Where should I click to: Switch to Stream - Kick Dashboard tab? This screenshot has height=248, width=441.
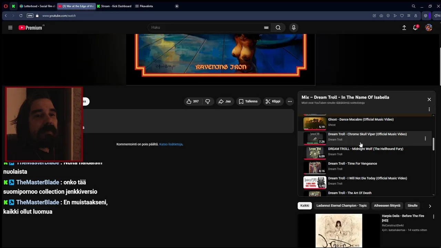click(x=114, y=6)
